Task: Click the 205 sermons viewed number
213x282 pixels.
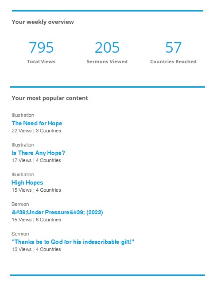Action: tap(107, 47)
